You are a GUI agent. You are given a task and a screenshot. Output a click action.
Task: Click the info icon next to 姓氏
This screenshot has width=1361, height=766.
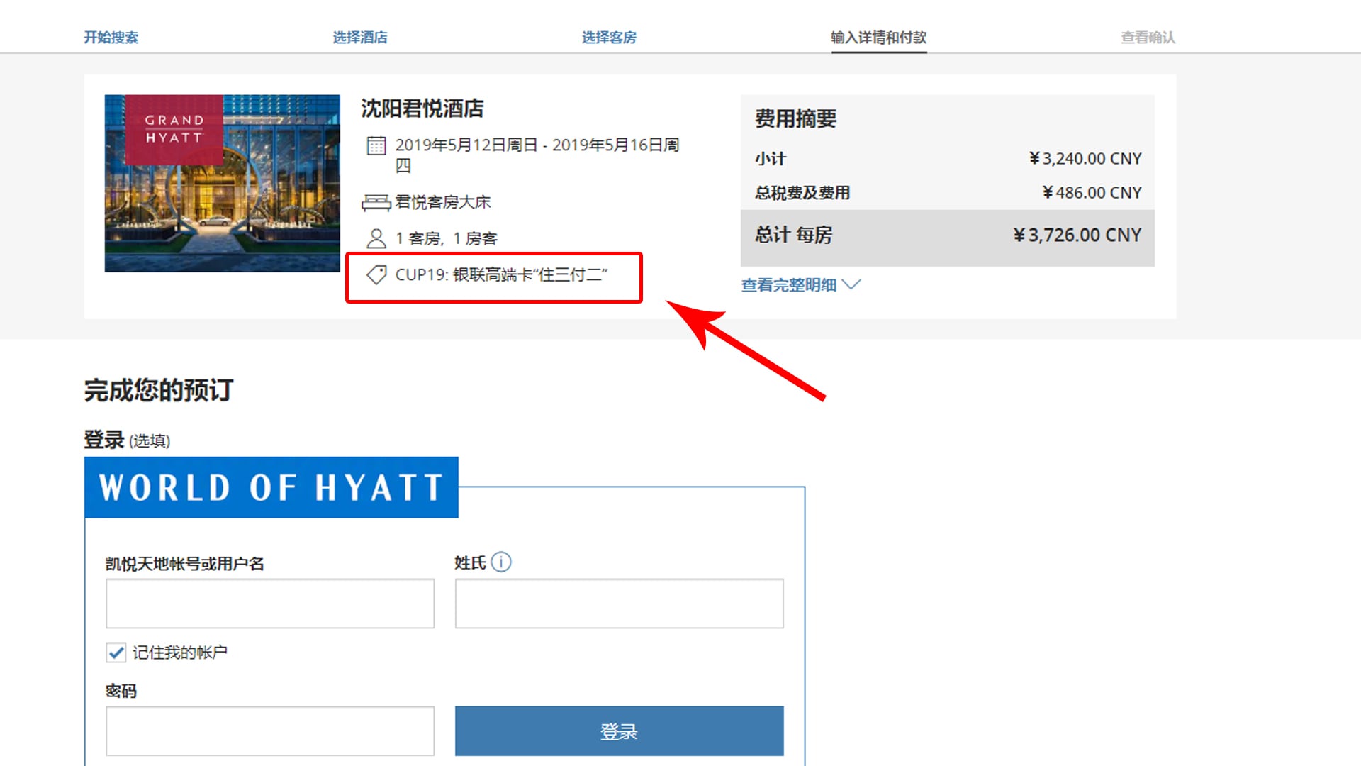pos(501,562)
